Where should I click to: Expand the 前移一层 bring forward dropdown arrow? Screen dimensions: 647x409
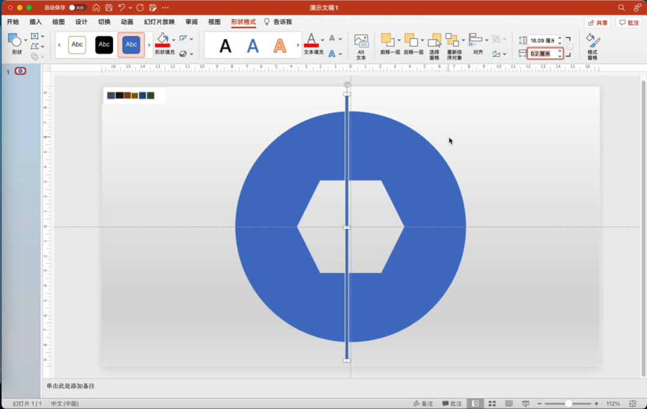point(399,40)
